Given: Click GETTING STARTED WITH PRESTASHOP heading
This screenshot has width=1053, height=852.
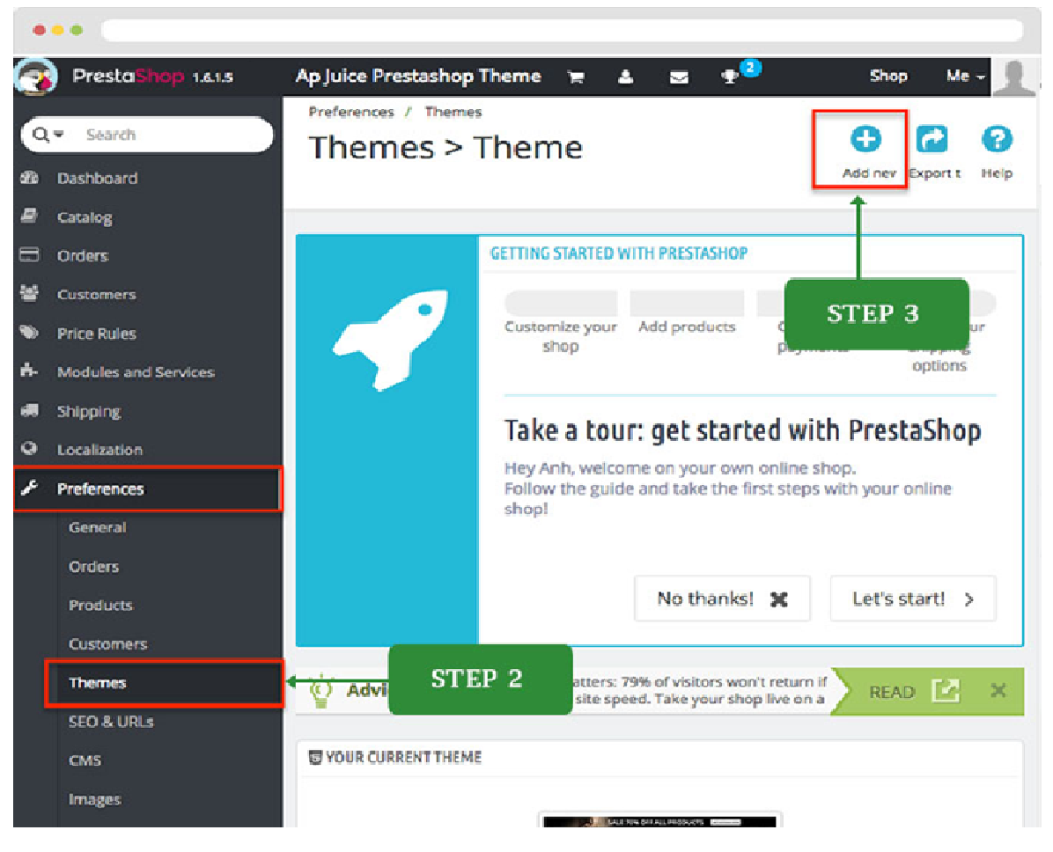Looking at the screenshot, I should (x=618, y=253).
